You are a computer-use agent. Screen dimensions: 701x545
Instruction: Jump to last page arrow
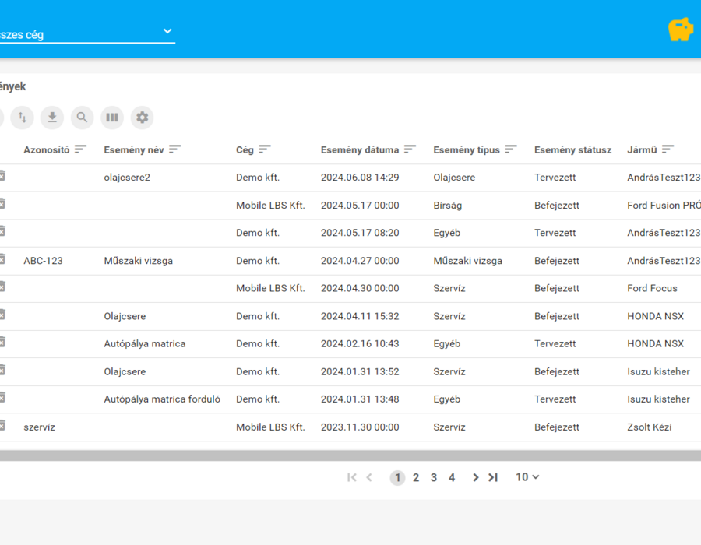pos(493,477)
